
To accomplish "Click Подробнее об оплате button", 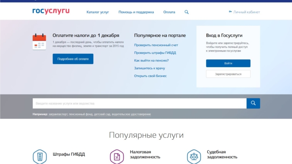I will [x=73, y=59].
